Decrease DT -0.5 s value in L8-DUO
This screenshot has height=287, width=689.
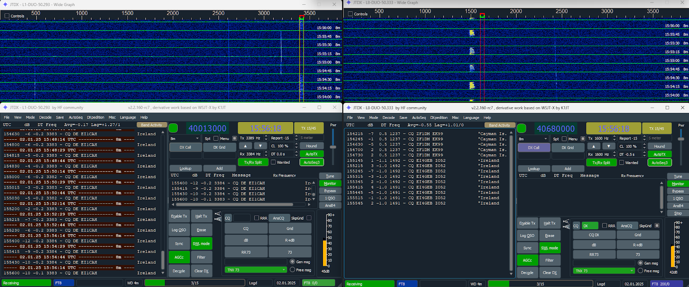[x=645, y=156]
